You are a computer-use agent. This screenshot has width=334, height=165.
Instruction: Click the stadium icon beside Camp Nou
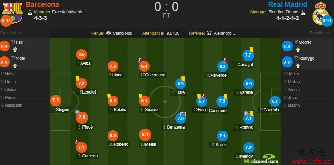pos(108,33)
